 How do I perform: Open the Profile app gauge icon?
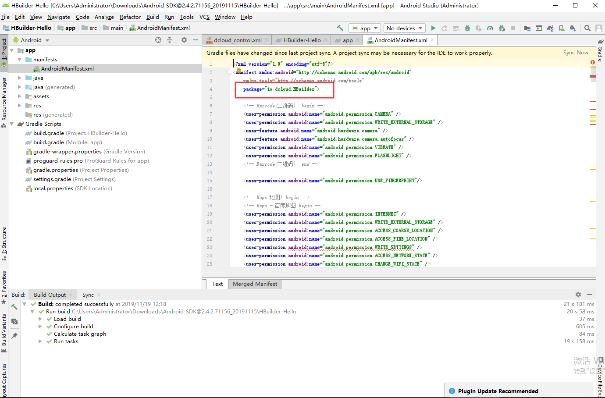point(490,28)
